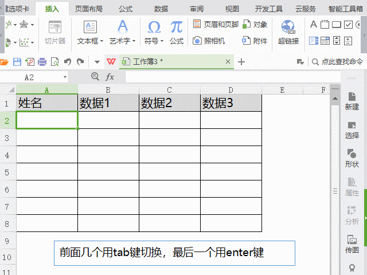Expand the pie chart dropdown arrow

[x=15, y=42]
